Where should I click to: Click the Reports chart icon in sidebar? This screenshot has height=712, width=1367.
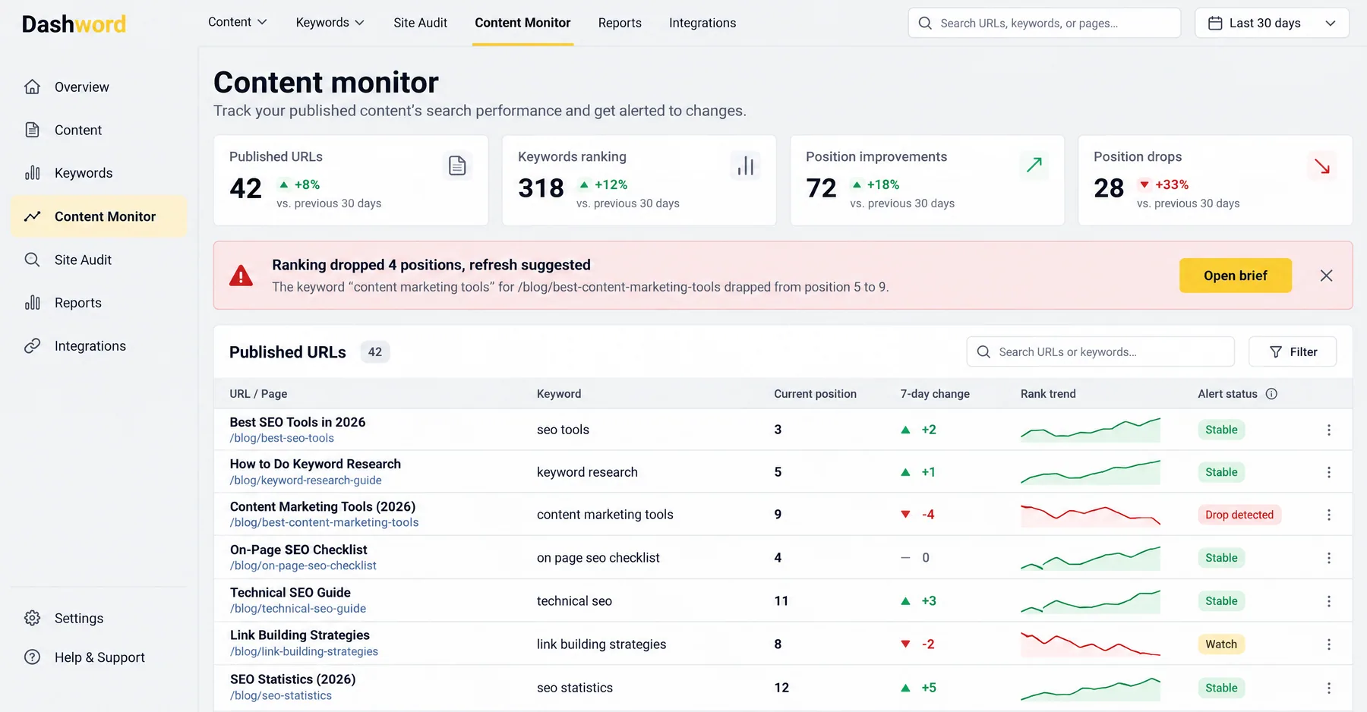click(32, 303)
